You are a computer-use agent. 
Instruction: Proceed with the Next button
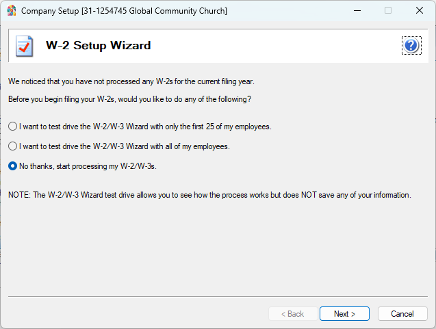pyautogui.click(x=344, y=314)
